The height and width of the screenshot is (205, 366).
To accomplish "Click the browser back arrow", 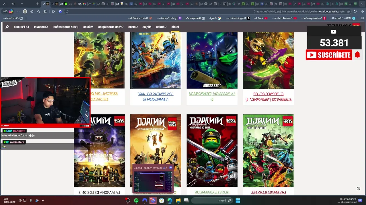I will [362, 11].
